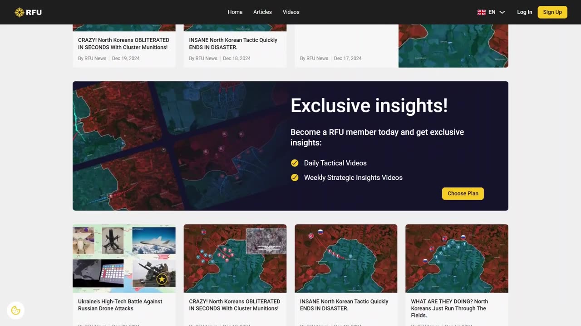This screenshot has height=326, width=581.
Task: Open the full map thumbnail above the INSANE headline
Action: (x=346, y=259)
